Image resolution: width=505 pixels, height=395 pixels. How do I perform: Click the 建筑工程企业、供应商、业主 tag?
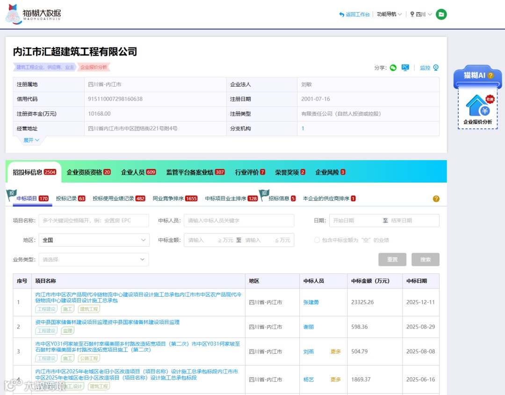click(x=45, y=67)
